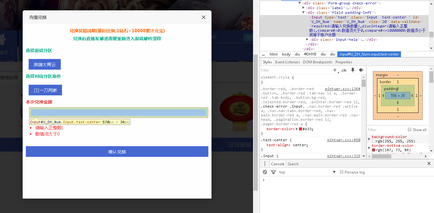The height and width of the screenshot is (213, 434).
Task: Close the console drawer with the X
Action: pyautogui.click(x=429, y=163)
